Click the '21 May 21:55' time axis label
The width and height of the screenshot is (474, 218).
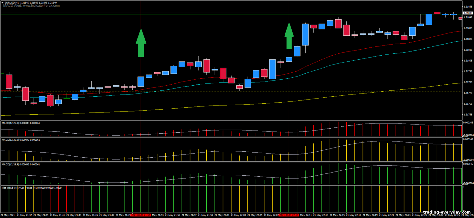click(173, 215)
